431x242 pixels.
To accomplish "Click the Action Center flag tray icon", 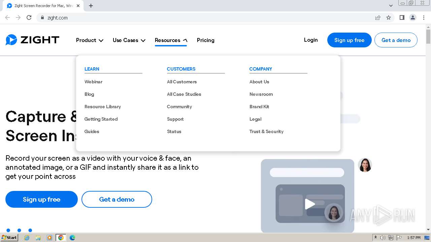I will tap(399, 238).
